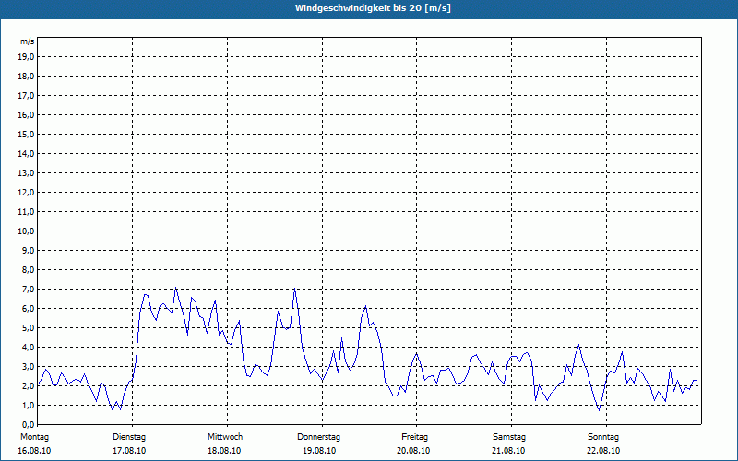738x461 pixels.
Task: Click the 'Samstag' day label
Action: click(x=509, y=437)
